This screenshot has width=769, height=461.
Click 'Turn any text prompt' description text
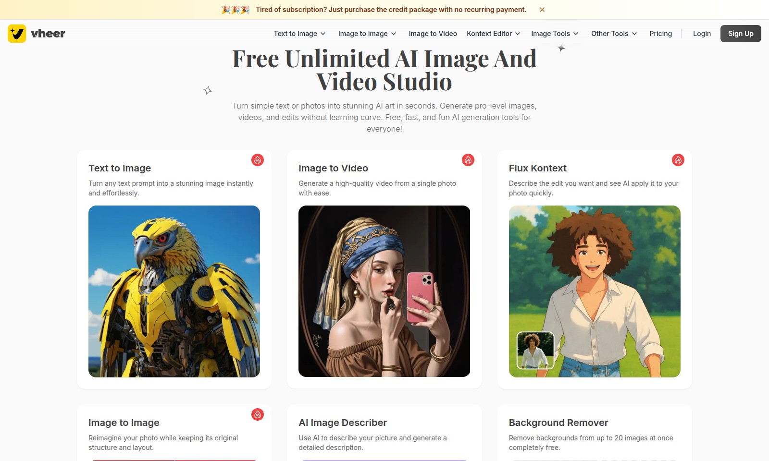171,188
